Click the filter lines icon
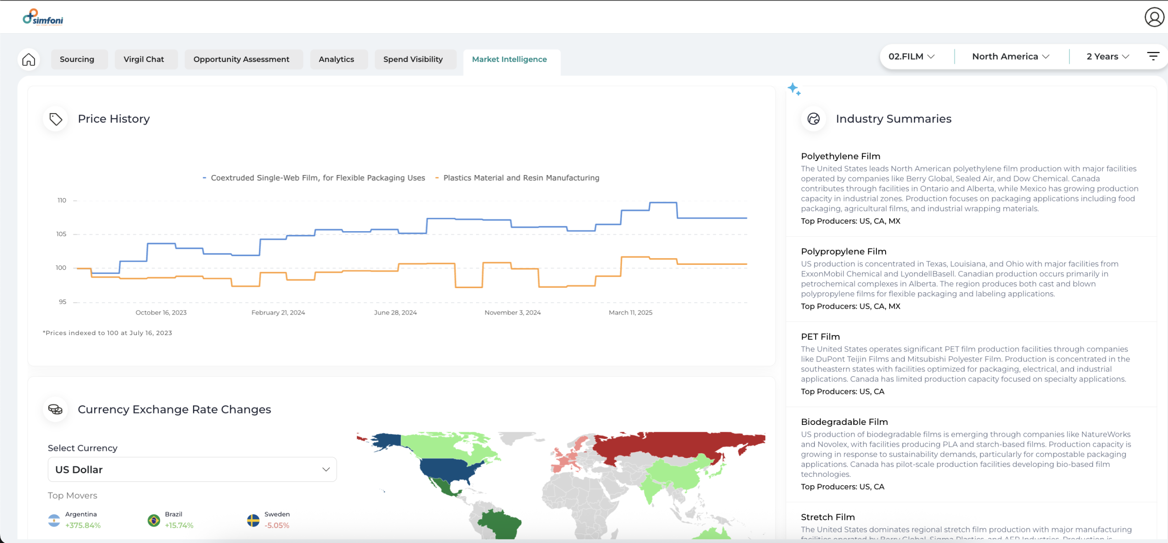 [1153, 56]
